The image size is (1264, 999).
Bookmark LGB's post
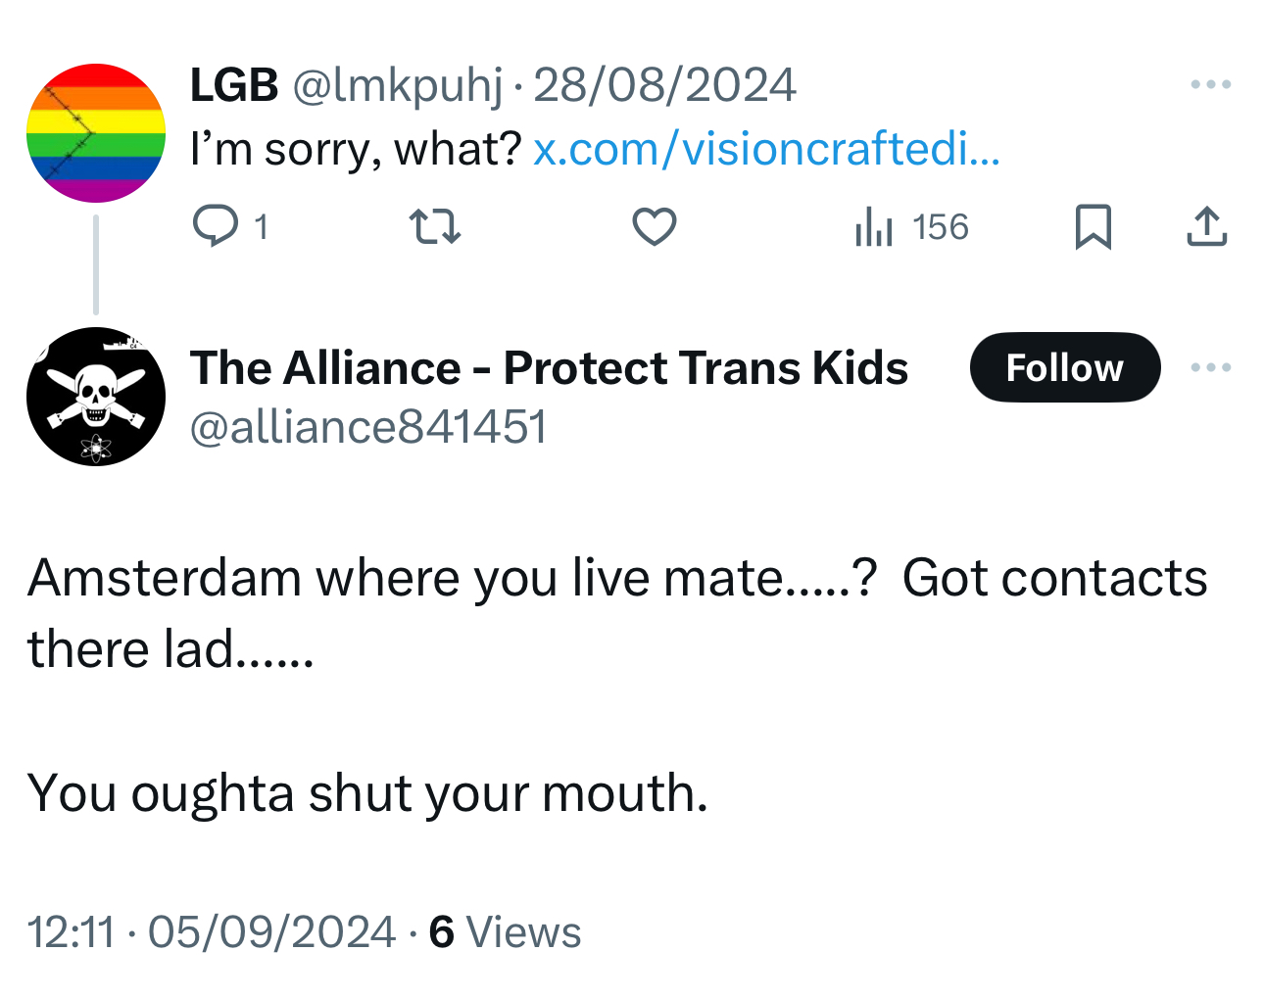tap(1093, 226)
